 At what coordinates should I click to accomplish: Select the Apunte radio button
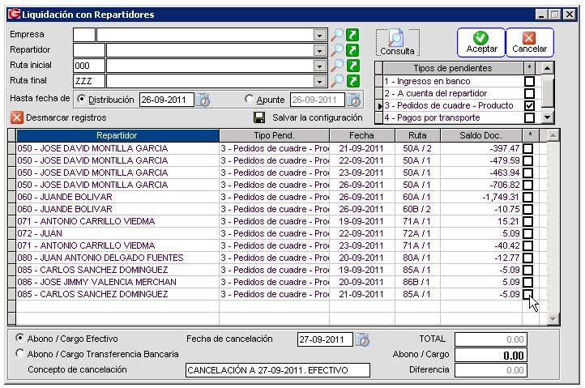(249, 99)
